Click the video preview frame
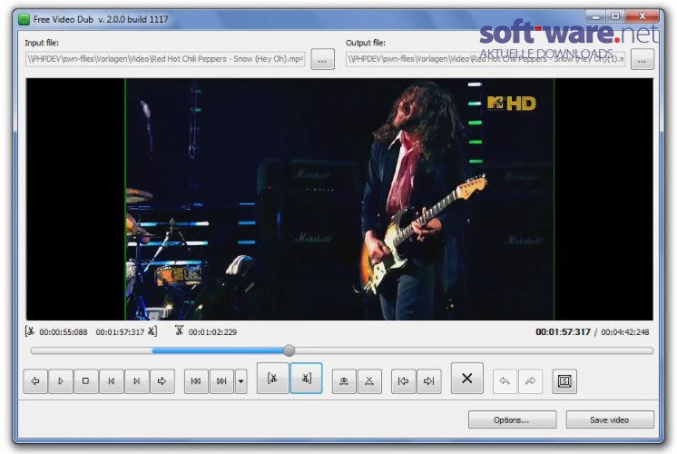Viewport: 677px width, 454px height. tap(339, 199)
